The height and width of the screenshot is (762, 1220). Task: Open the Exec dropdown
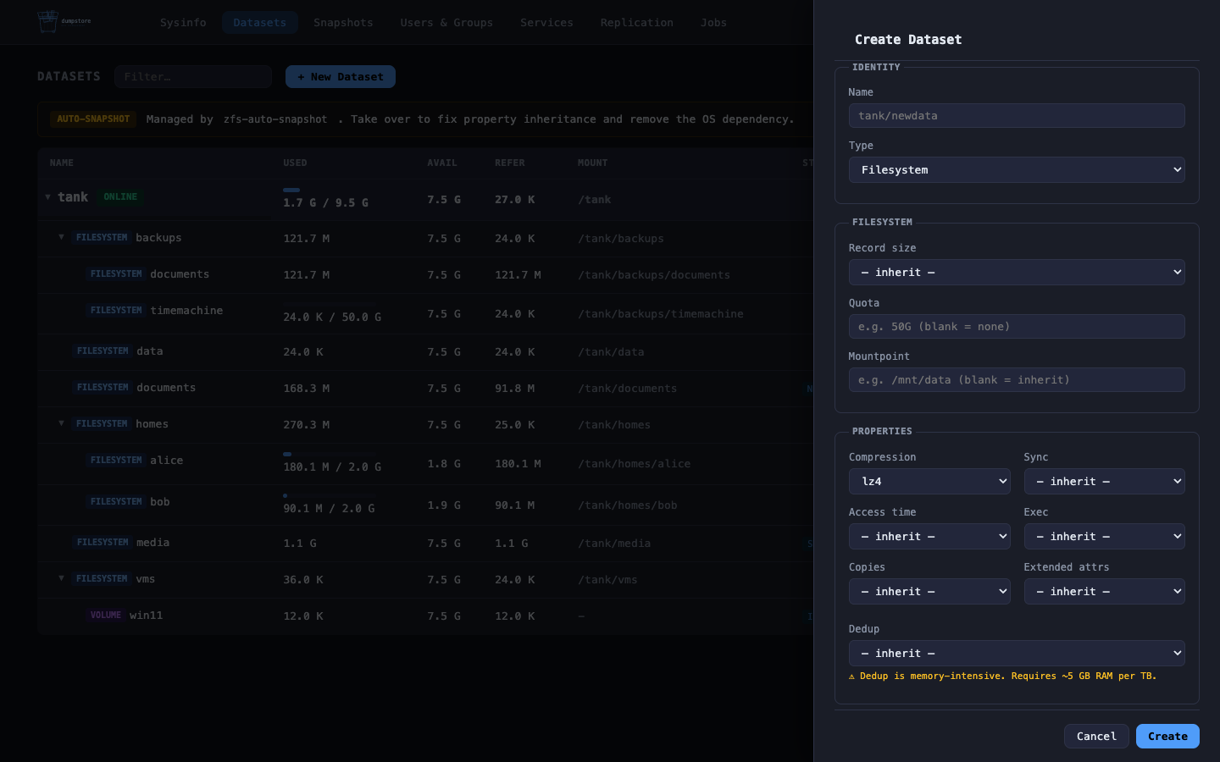[x=1105, y=536]
